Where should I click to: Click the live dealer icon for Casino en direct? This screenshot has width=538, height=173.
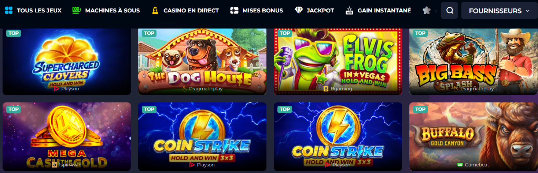click(x=155, y=10)
